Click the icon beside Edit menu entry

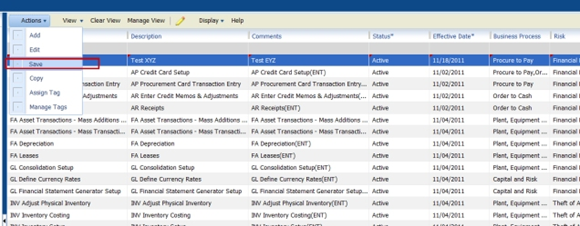[17, 50]
